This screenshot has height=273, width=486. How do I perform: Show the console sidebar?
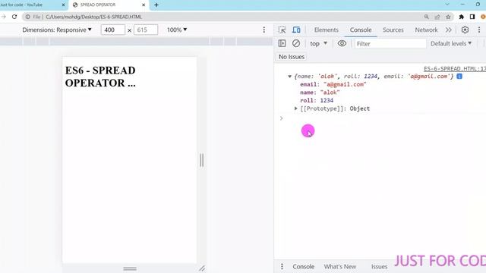click(282, 43)
